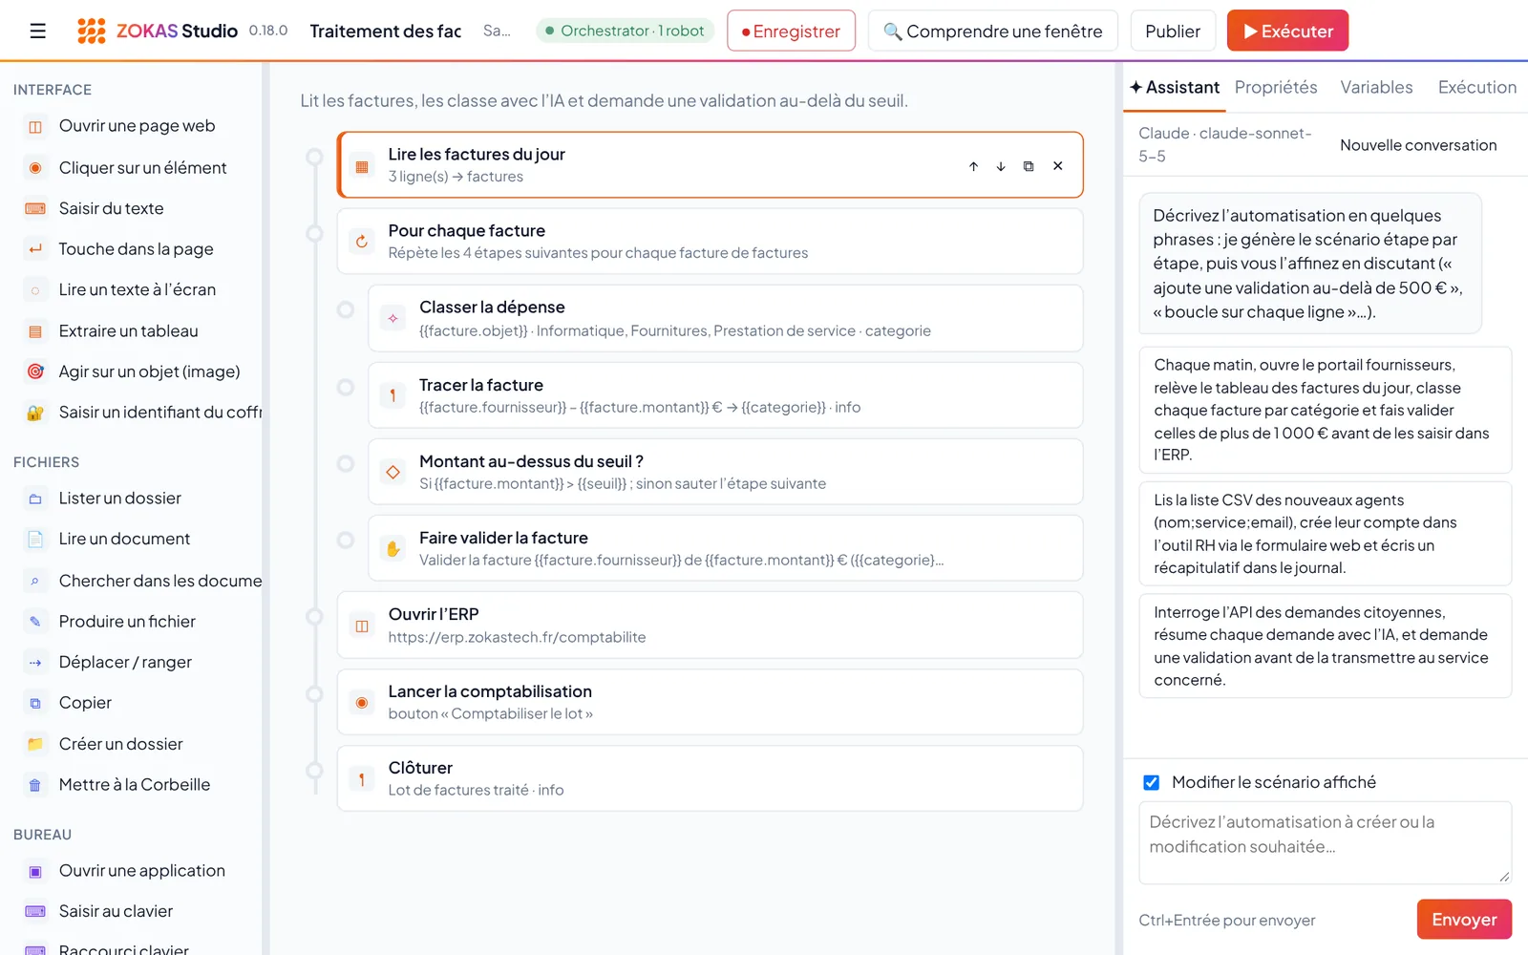Click the ZOKAS Studio logo
1528x955 pixels.
click(158, 31)
